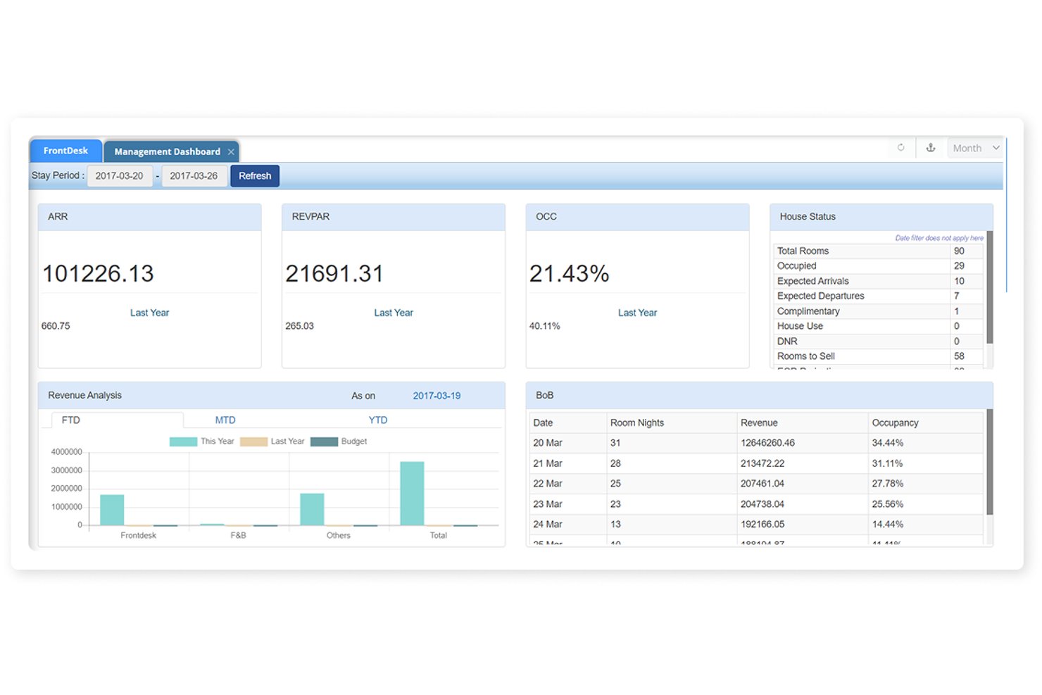The height and width of the screenshot is (695, 1042).
Task: Toggle Last Year legend swatch in chart
Action: [x=253, y=442]
